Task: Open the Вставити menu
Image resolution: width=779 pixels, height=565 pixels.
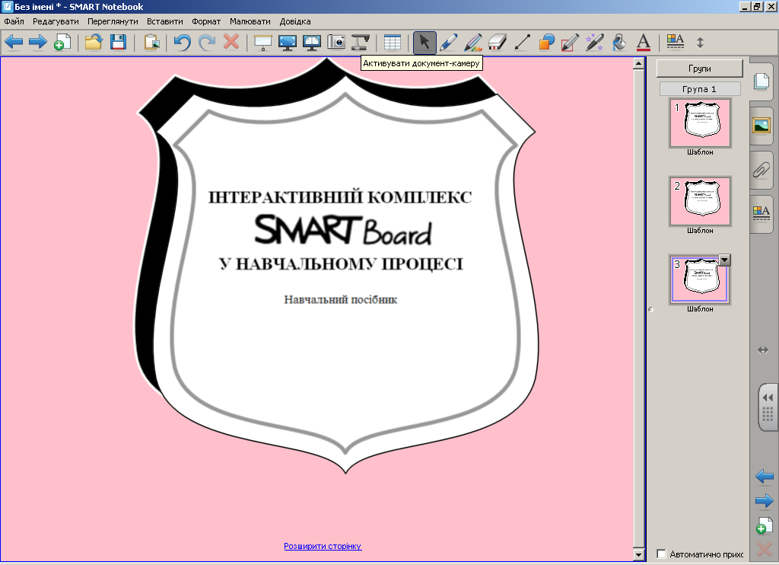Action: click(x=165, y=21)
